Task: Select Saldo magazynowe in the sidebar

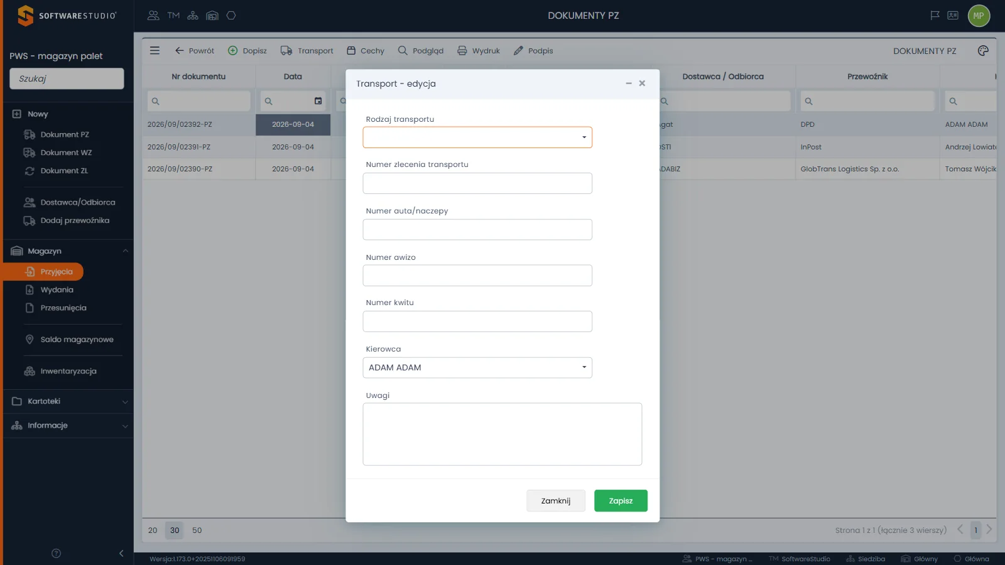Action: tap(77, 340)
